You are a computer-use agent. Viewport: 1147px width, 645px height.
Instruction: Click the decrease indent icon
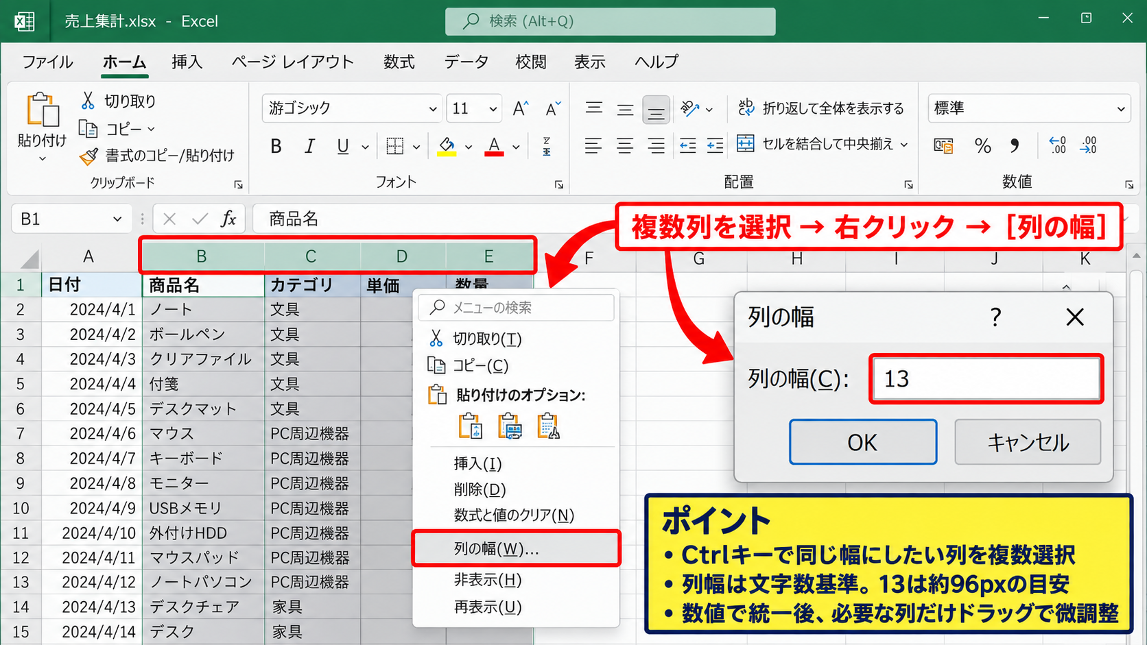click(x=687, y=146)
